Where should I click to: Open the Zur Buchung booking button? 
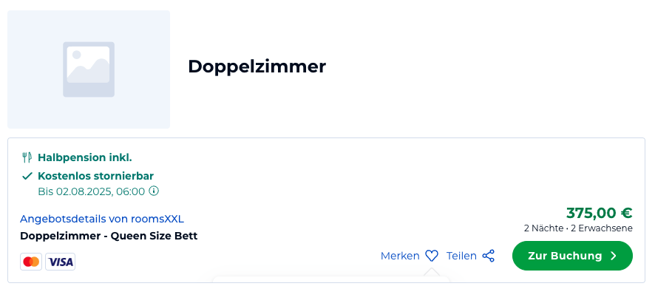click(572, 256)
